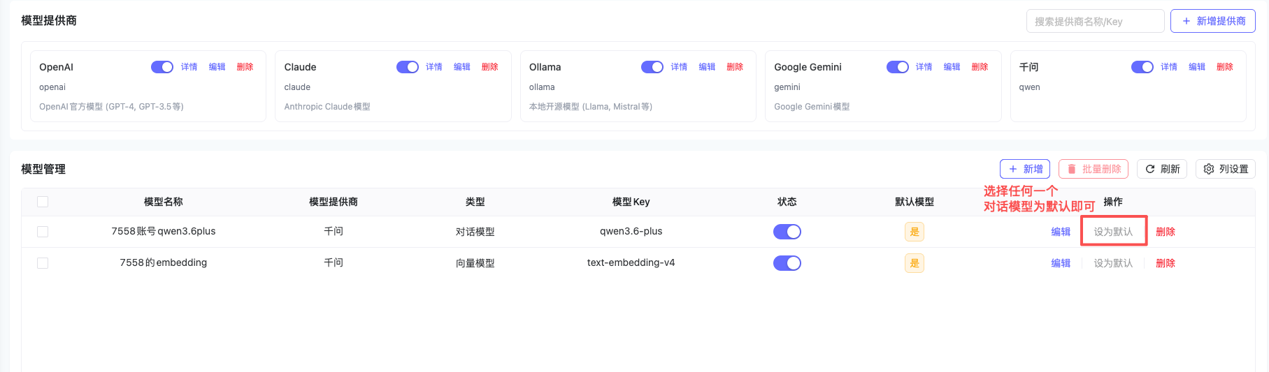
Task: Click 编辑 on the Claude card
Action: click(x=462, y=67)
